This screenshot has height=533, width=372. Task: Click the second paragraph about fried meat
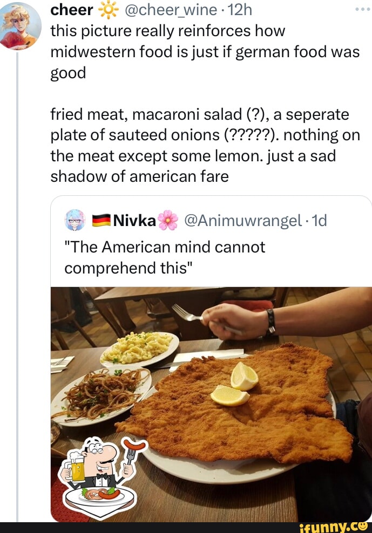(205, 146)
